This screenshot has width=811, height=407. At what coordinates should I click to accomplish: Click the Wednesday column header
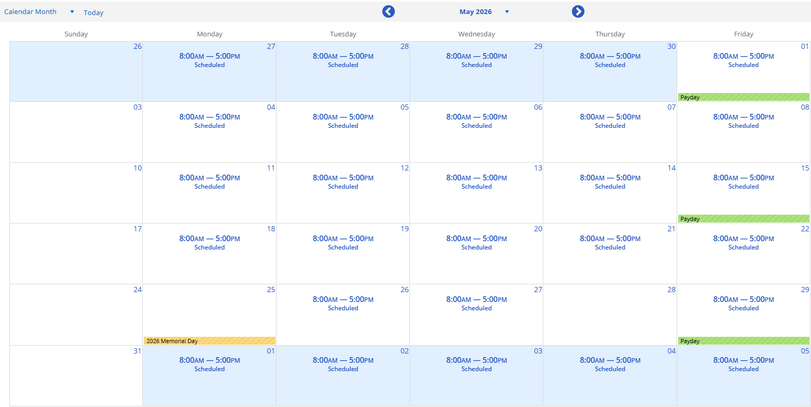tap(477, 34)
